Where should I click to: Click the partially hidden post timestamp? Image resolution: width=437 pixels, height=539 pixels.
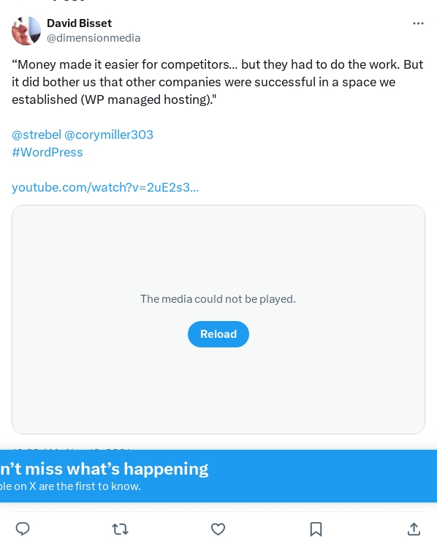72,449
